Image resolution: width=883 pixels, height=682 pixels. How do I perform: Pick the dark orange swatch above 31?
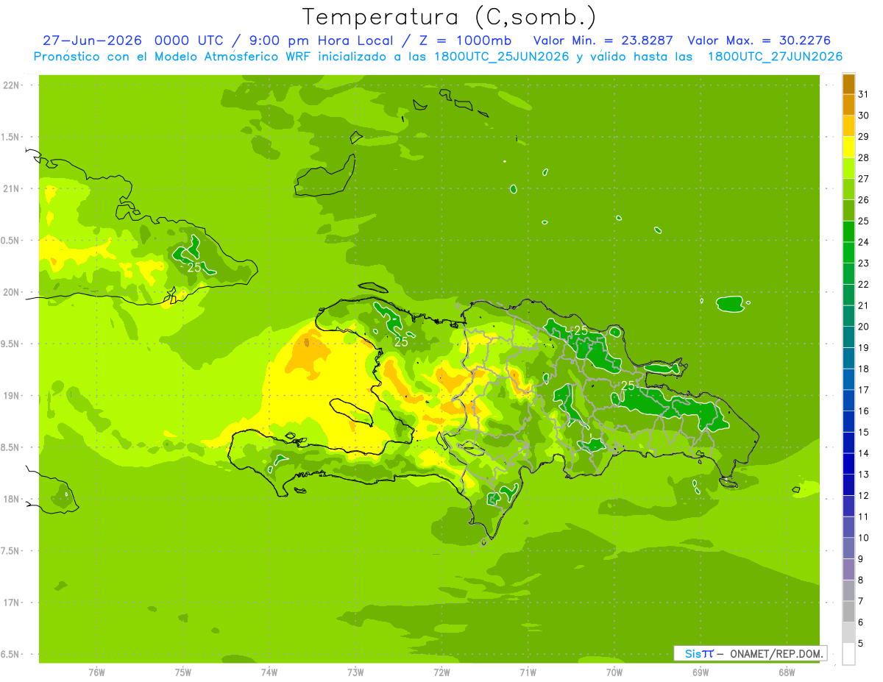pos(848,84)
